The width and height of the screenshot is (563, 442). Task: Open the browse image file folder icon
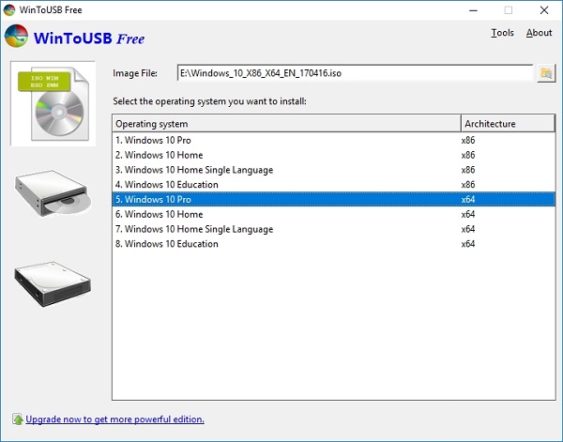coord(546,73)
